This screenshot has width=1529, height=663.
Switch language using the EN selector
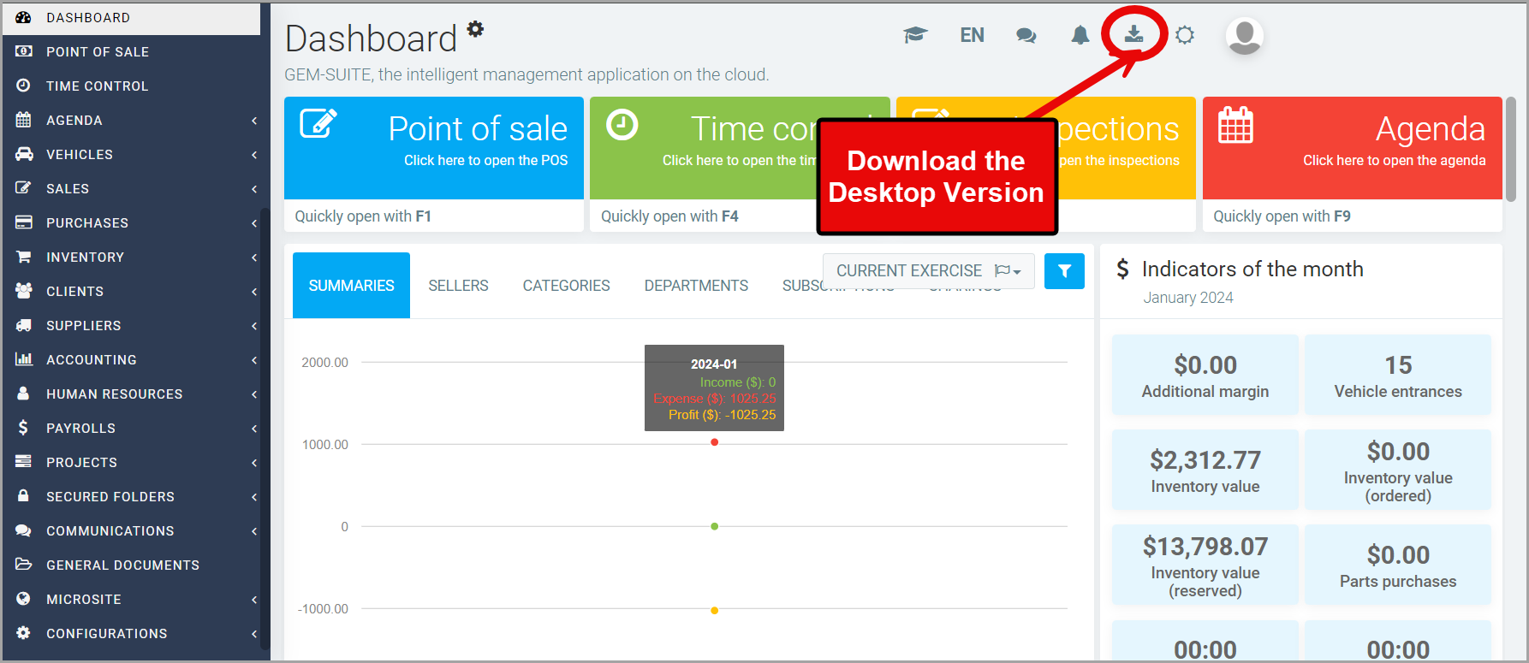pyautogui.click(x=972, y=35)
